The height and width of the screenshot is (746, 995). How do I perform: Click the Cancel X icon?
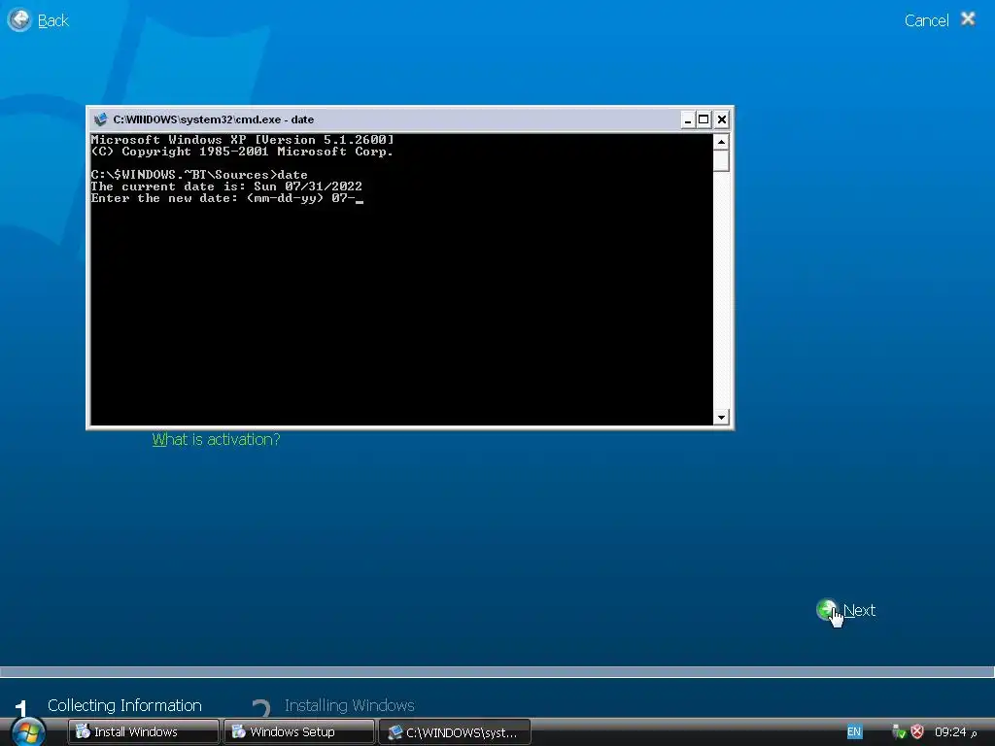968,19
